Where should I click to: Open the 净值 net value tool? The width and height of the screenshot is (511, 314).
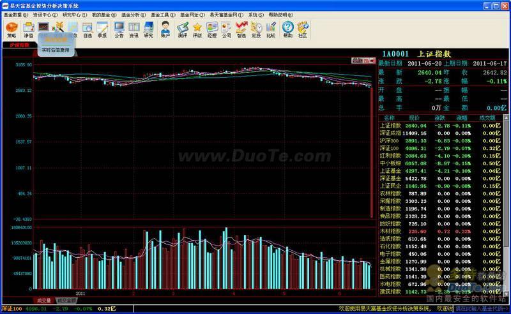[29, 29]
